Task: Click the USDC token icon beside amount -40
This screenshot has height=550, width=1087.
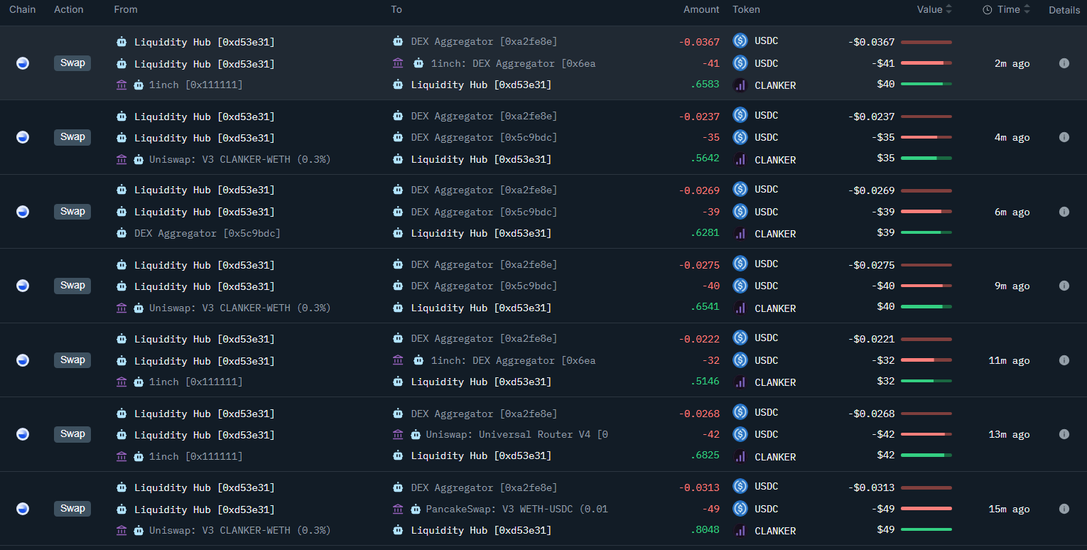Action: [x=740, y=286]
